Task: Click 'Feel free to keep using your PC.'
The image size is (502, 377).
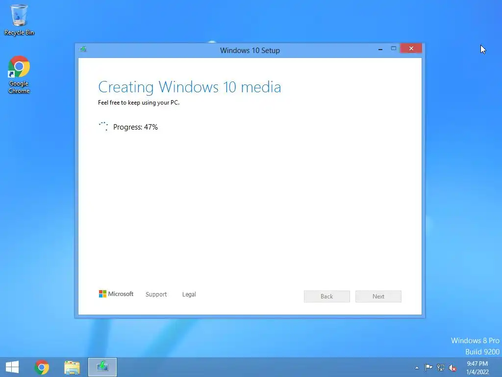Action: (x=139, y=103)
